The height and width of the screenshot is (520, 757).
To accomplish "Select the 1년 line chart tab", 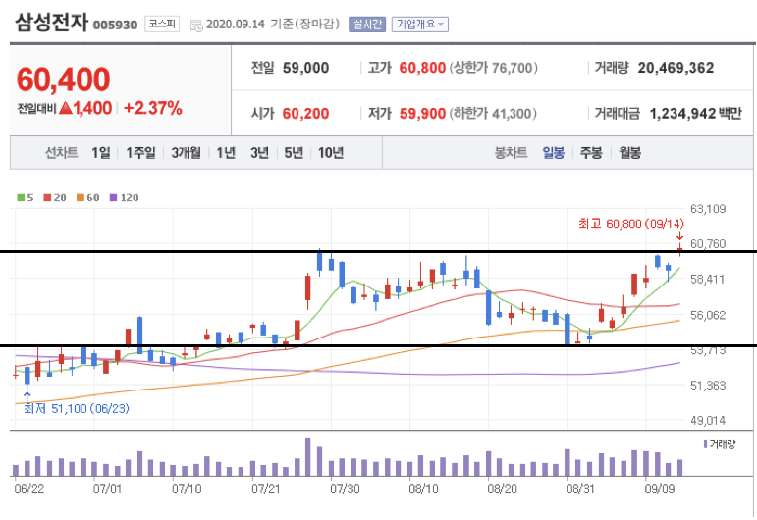I will coord(226,153).
